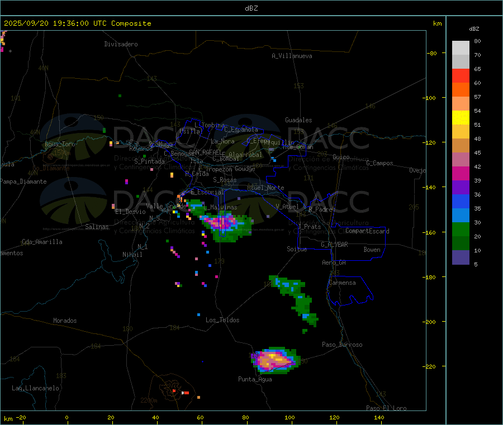Image resolution: width=503 pixels, height=425 pixels.
Task: Pick the 54 dBZ yellow legend swatch
Action: 461,118
